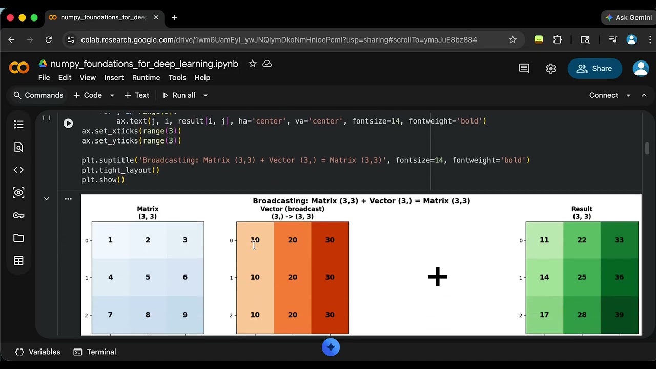The width and height of the screenshot is (656, 369).
Task: Open Chrome profile avatar in toolbar
Action: point(631,39)
